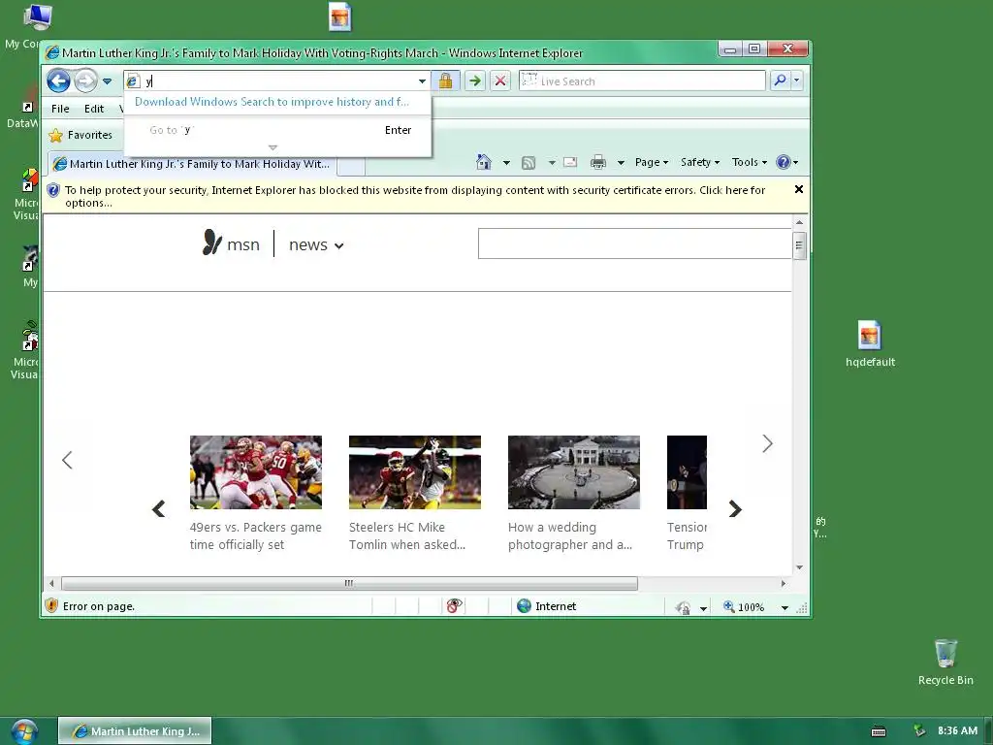Click the msn page search field
Viewport: 993px width, 745px height.
634,243
